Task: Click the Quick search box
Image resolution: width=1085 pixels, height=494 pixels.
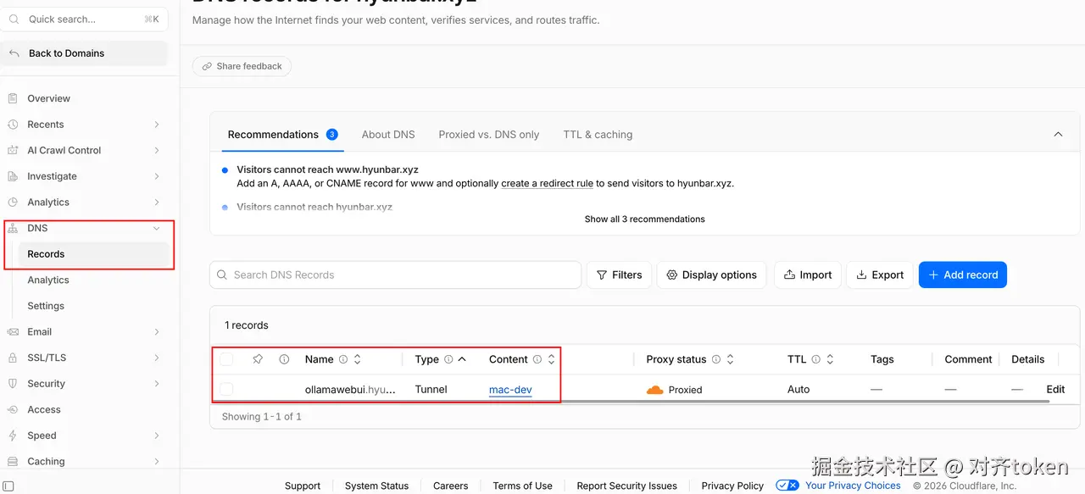Action: tap(84, 19)
